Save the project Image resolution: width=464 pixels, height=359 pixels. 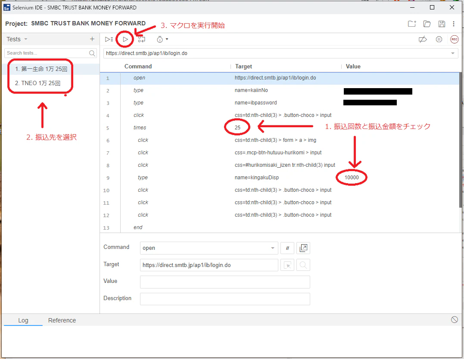pos(442,24)
